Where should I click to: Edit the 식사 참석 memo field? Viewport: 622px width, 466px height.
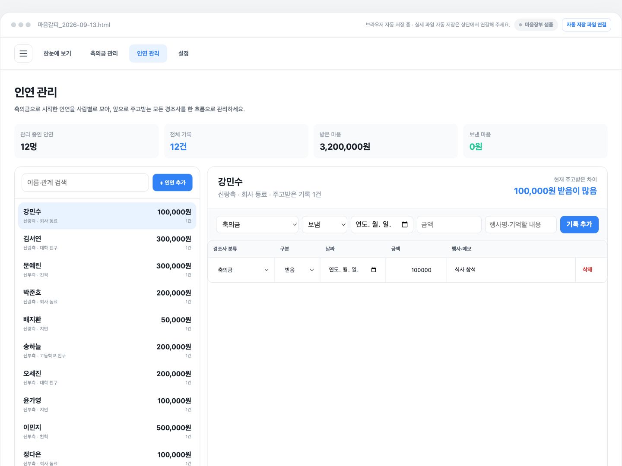(511, 270)
